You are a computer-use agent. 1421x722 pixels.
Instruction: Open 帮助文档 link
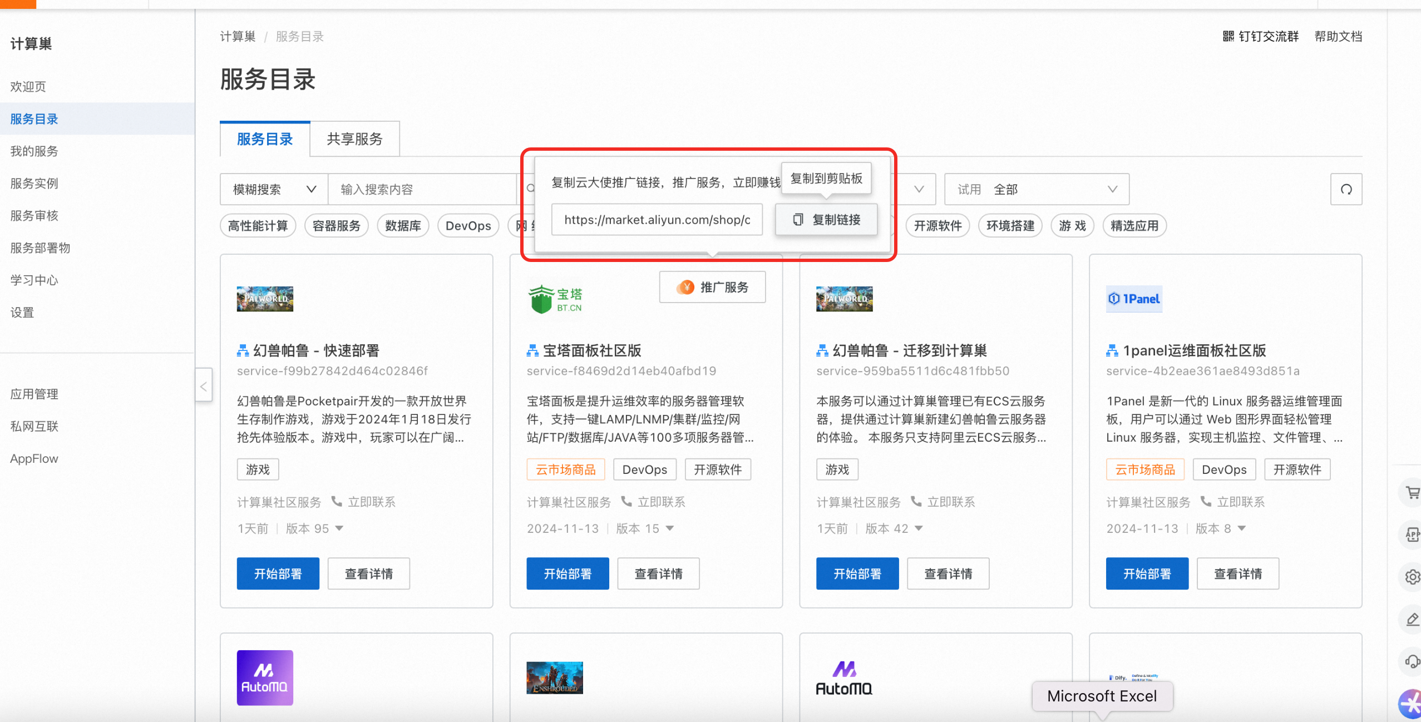coord(1338,36)
